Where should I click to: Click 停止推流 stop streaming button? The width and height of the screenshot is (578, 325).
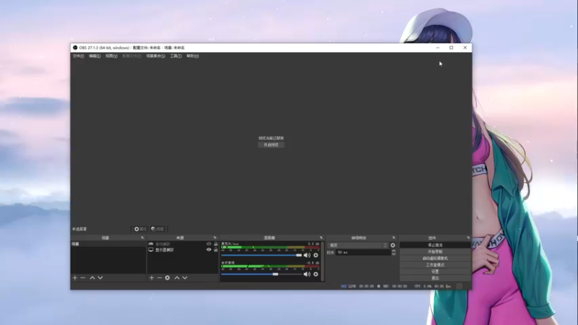pos(436,245)
